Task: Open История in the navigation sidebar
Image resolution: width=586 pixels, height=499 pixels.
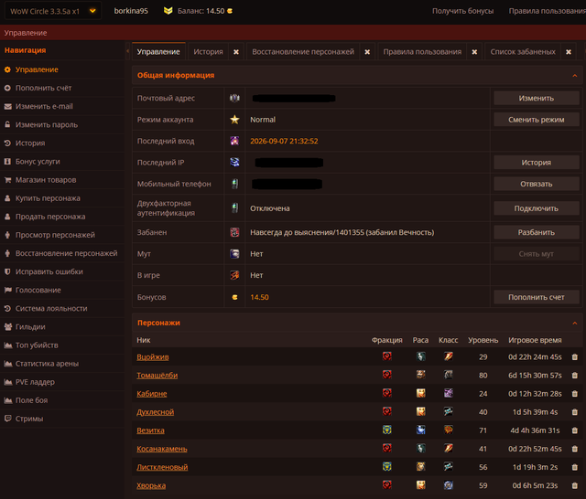Action: pyautogui.click(x=30, y=143)
